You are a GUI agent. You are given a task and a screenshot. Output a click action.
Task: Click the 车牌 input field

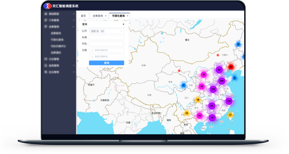106,37
